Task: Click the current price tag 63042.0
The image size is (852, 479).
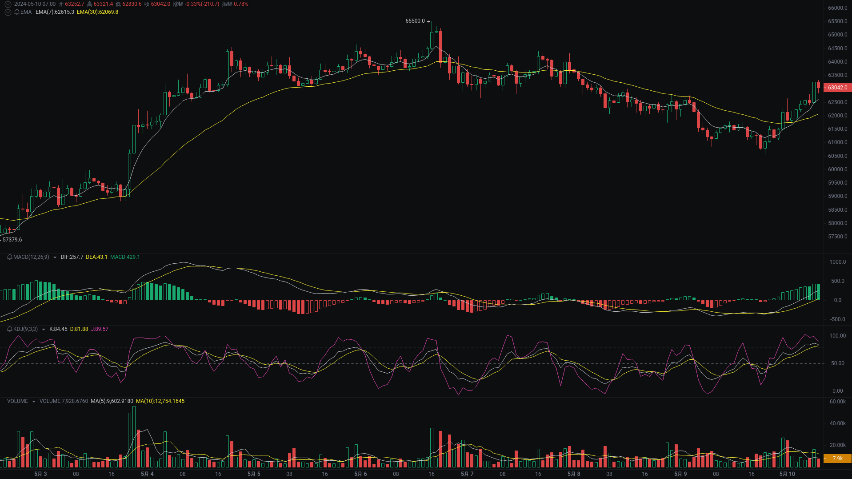Action: pyautogui.click(x=838, y=88)
